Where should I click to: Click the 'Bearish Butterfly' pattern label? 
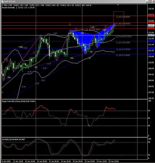9,8
